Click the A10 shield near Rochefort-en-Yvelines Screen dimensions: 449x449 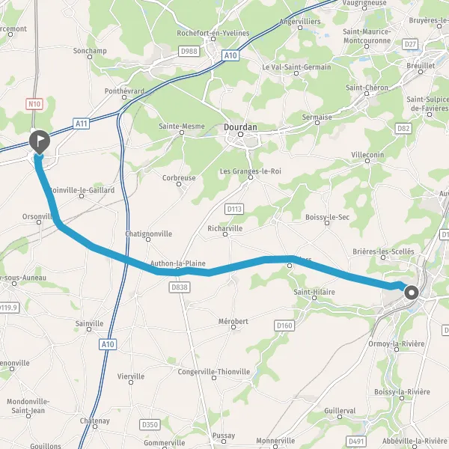(x=230, y=55)
